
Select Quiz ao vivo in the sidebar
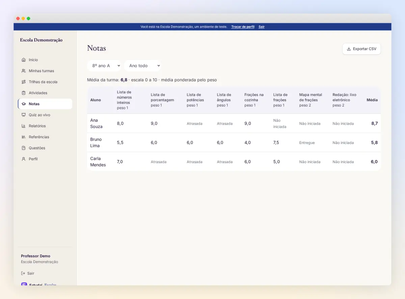coord(45,115)
